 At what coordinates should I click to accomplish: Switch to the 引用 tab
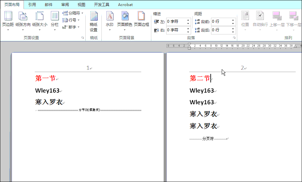pos(32,5)
